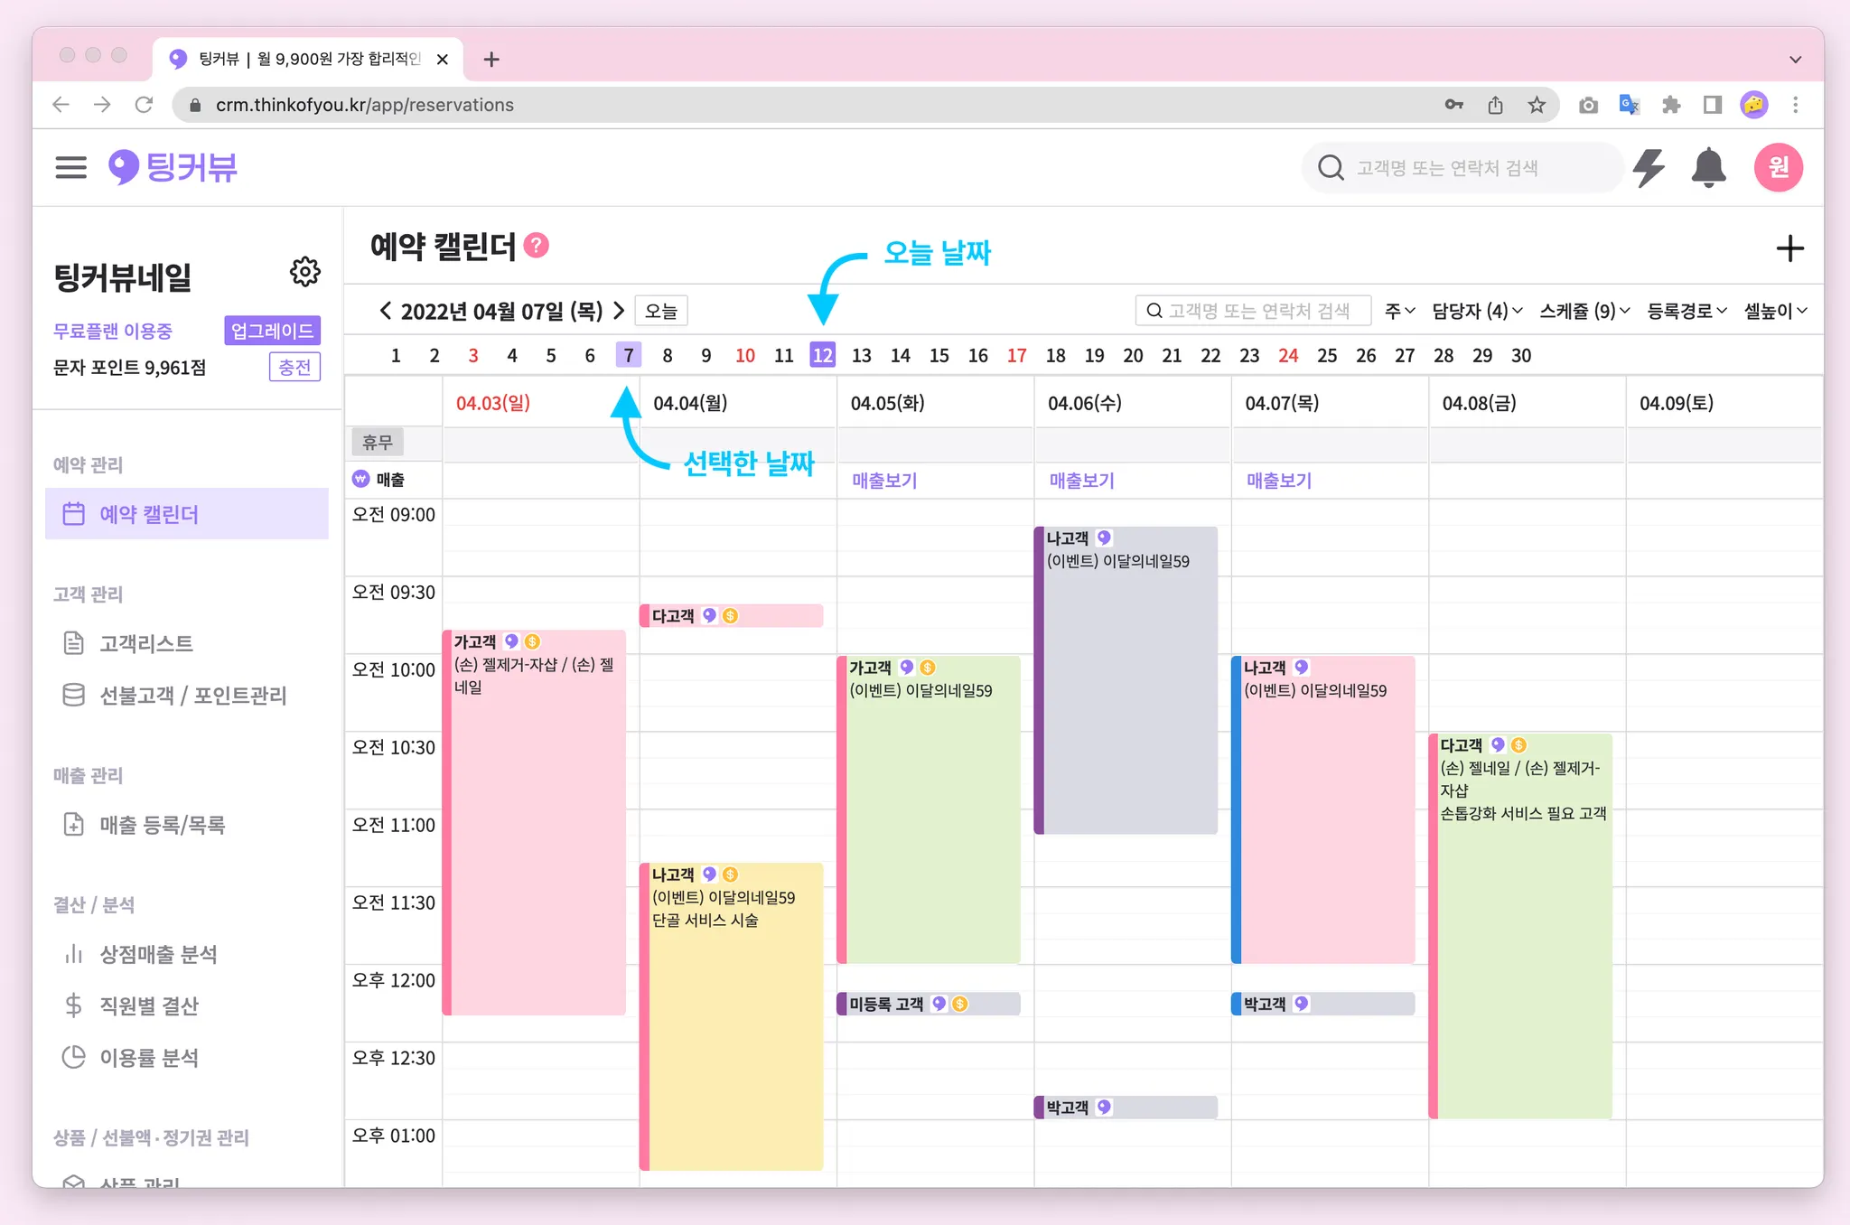Open the notification bell
Viewport: 1850px width, 1225px height.
click(1707, 168)
